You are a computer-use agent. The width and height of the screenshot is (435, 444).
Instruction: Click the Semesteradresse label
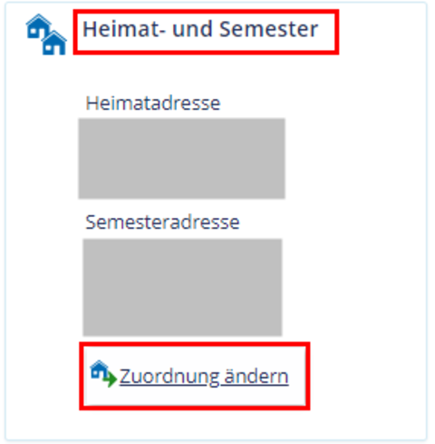[x=162, y=222]
